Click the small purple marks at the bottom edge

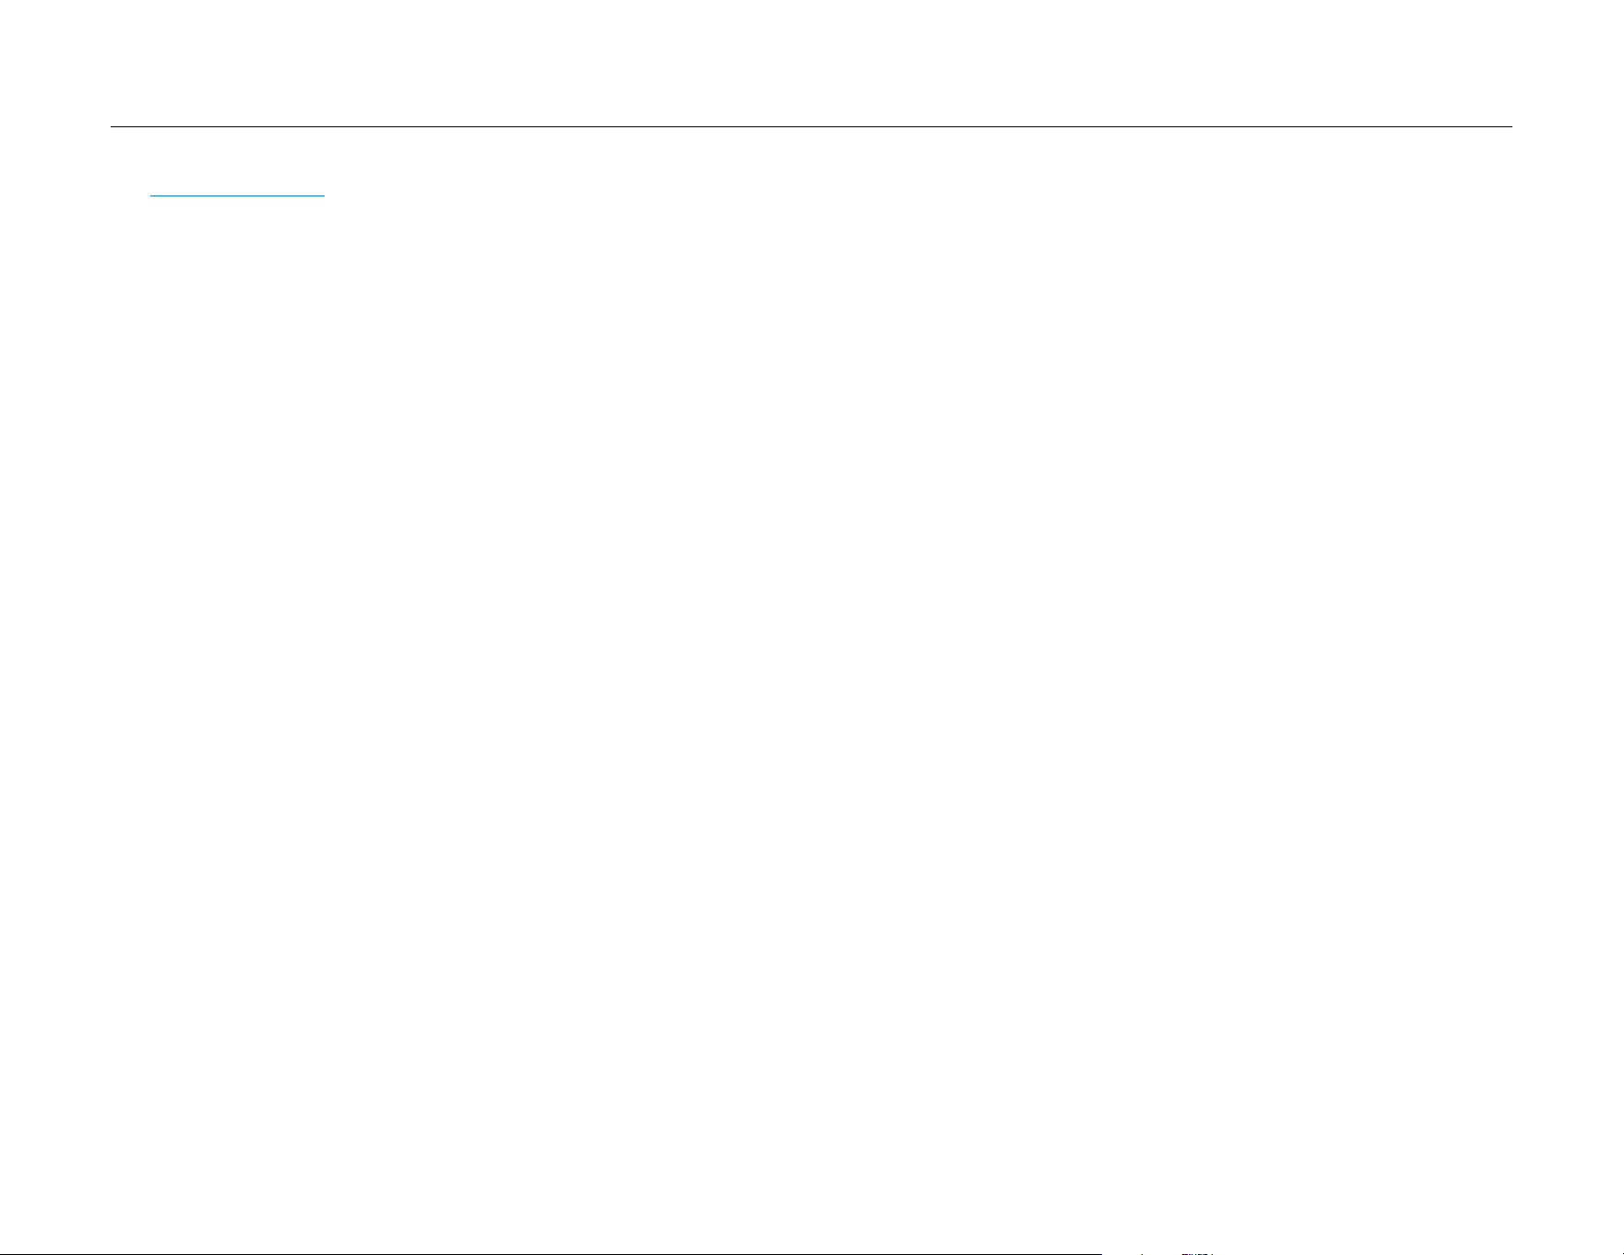[x=1197, y=1254]
